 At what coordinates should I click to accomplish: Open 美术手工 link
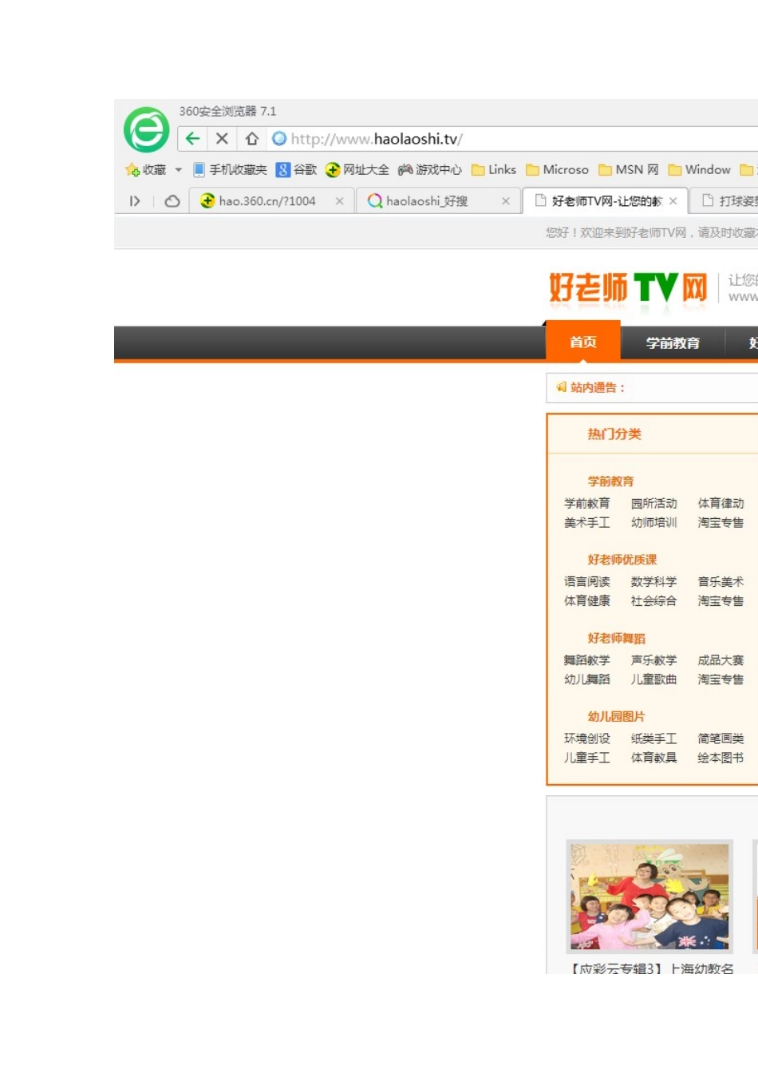click(x=586, y=522)
